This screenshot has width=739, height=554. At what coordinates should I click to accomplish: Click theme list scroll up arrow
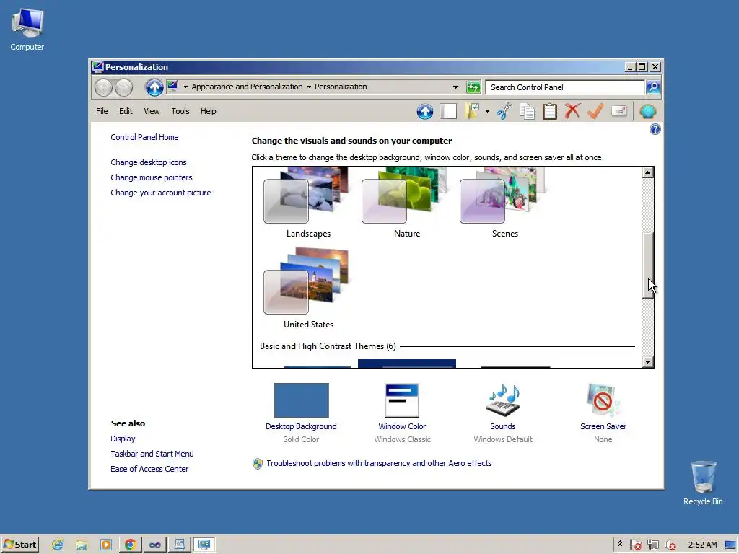coord(647,173)
